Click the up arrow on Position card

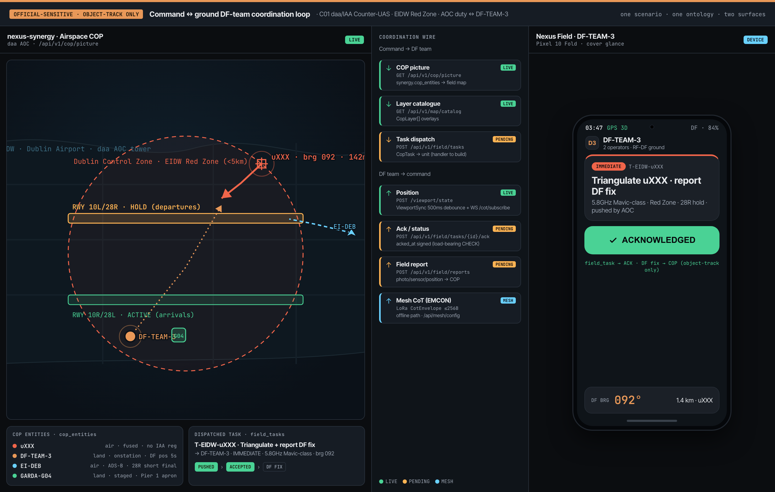pos(389,193)
